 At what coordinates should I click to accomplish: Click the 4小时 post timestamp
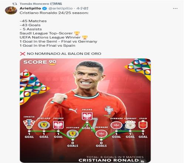[82, 9]
